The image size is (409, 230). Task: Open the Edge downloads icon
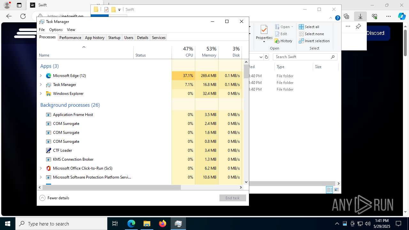pyautogui.click(x=360, y=16)
